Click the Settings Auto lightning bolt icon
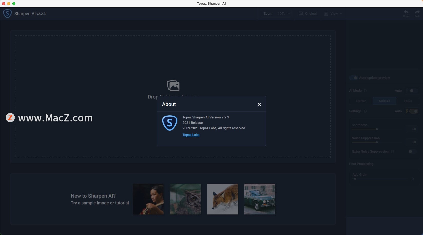Image resolution: width=423 pixels, height=235 pixels. point(407,111)
